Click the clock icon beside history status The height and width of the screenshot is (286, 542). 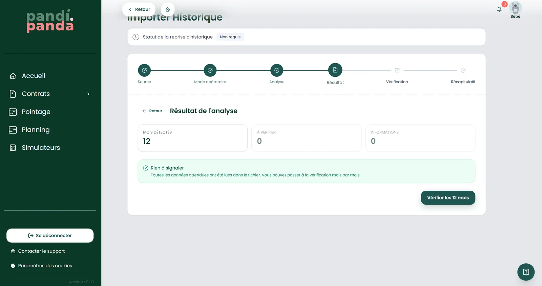coord(136,37)
